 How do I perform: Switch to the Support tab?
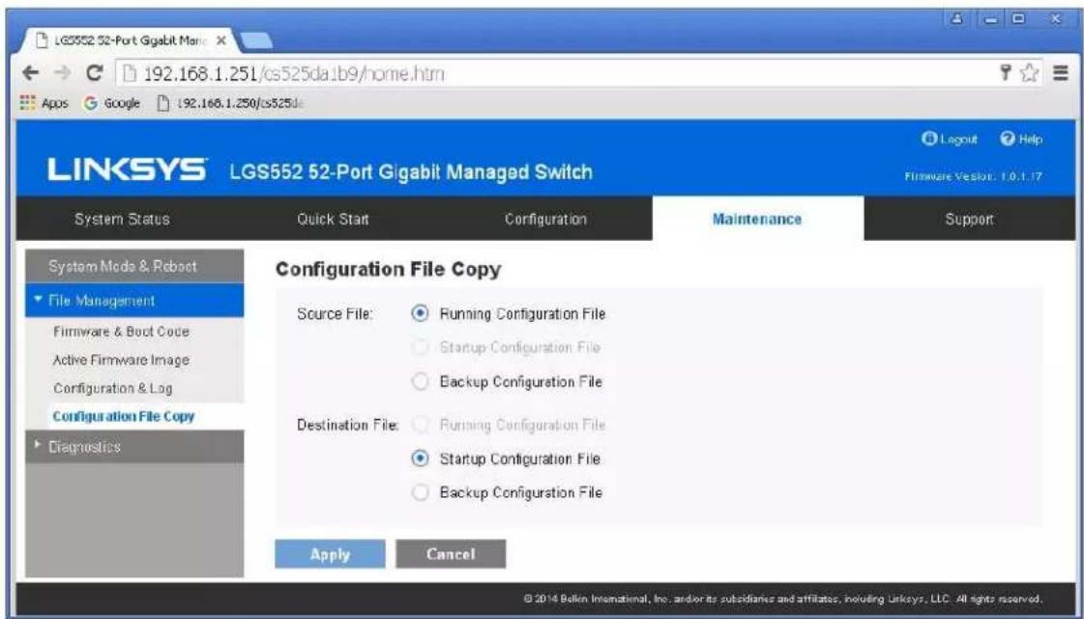[x=970, y=219]
